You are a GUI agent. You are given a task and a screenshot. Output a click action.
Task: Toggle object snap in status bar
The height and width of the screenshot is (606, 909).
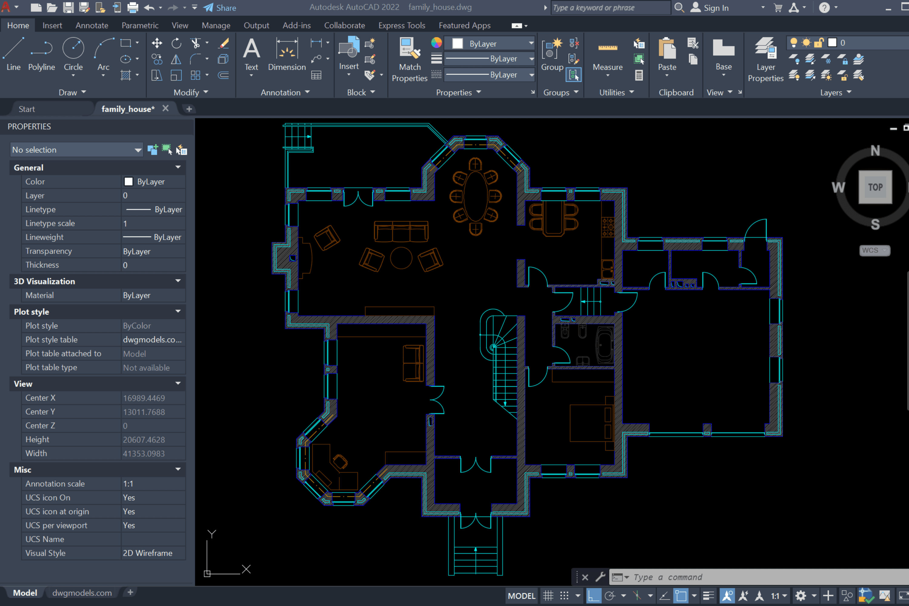point(681,596)
